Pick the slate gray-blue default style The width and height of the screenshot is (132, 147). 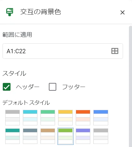point(30,136)
